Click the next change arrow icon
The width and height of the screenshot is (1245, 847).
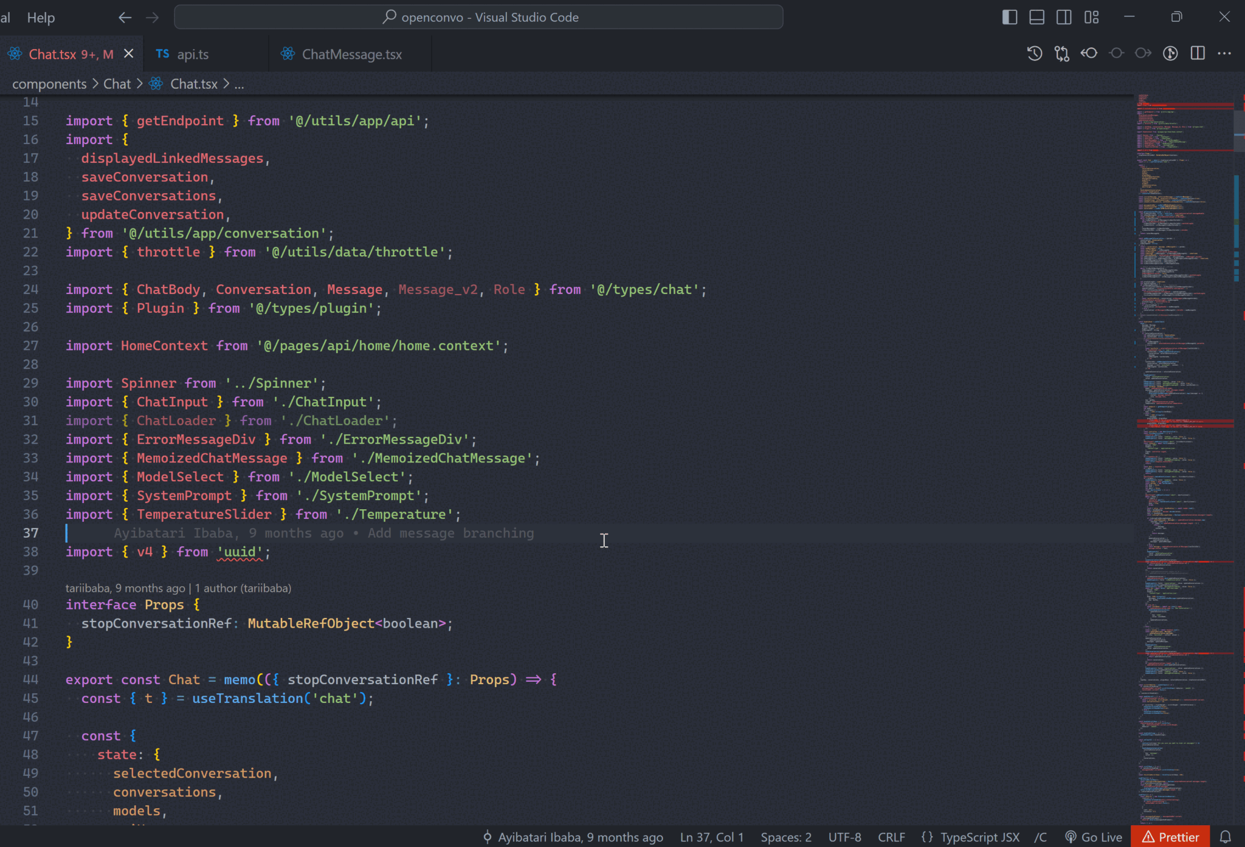[x=1143, y=53]
